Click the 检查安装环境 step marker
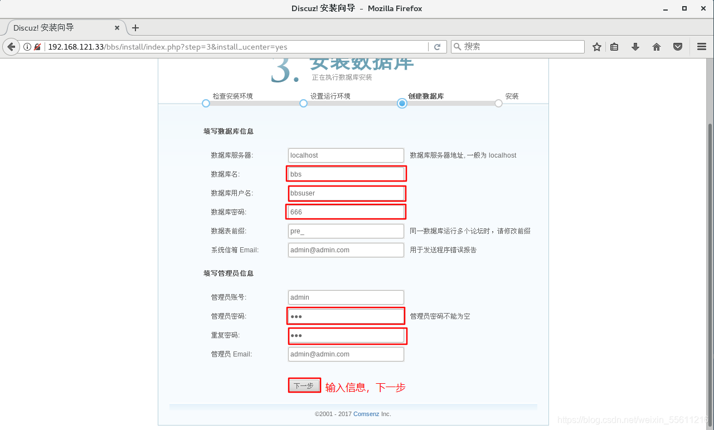Viewport: 714px width, 430px height. coord(206,104)
